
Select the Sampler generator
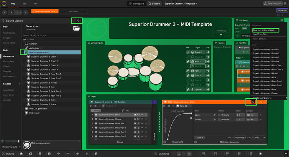tap(33, 44)
